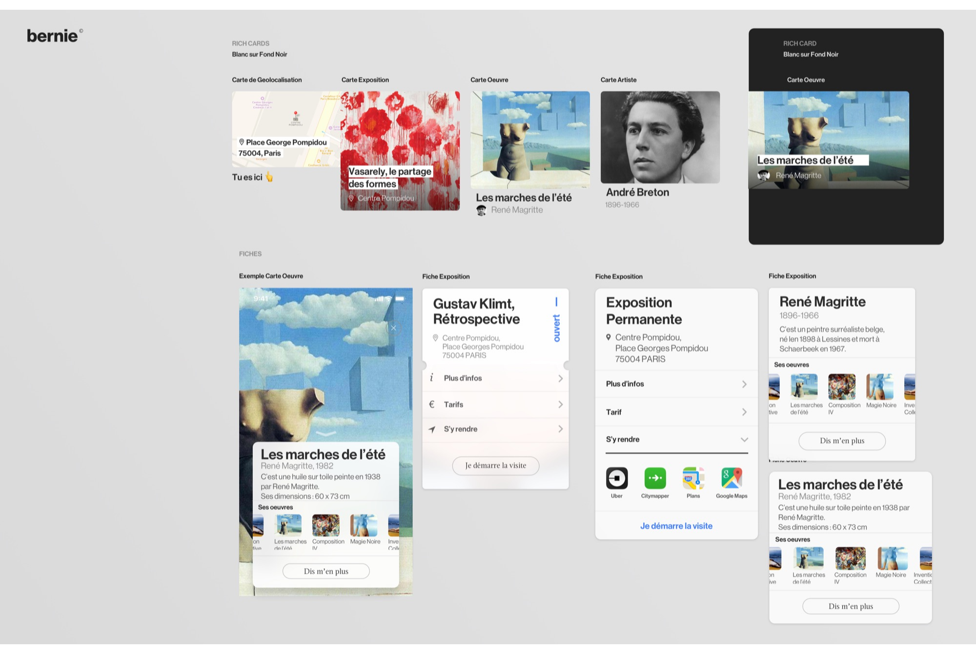Select Composition IV thumbnail in bottom-right fiche
Screen dimensions: 976x654
click(851, 558)
